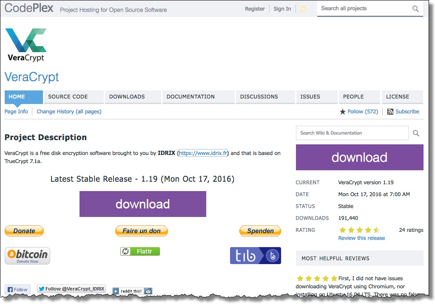435x304 pixels.
Task: Click the CodePlex logo
Action: click(28, 8)
